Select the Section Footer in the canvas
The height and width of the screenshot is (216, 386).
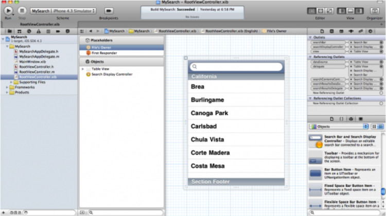[x=236, y=182]
